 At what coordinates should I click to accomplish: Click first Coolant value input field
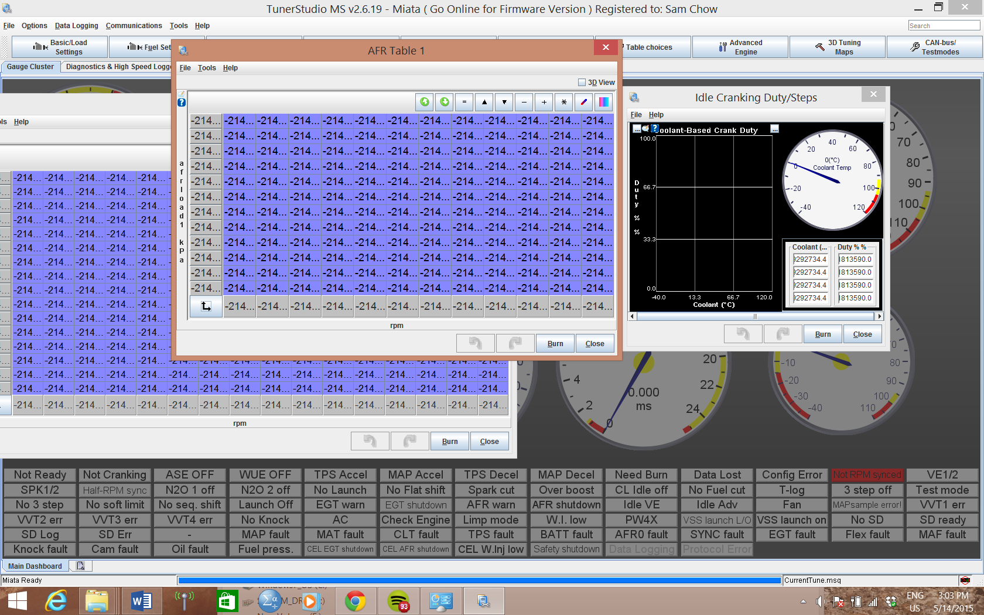pyautogui.click(x=810, y=259)
